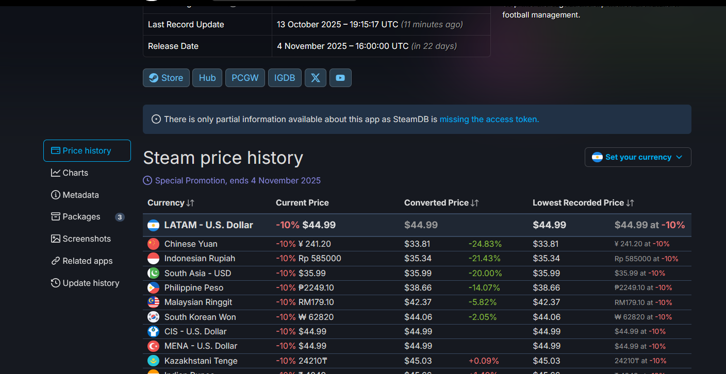Open the PCGW link button
This screenshot has width=726, height=374.
pos(245,78)
